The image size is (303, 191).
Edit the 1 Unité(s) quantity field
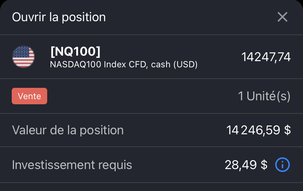(264, 96)
